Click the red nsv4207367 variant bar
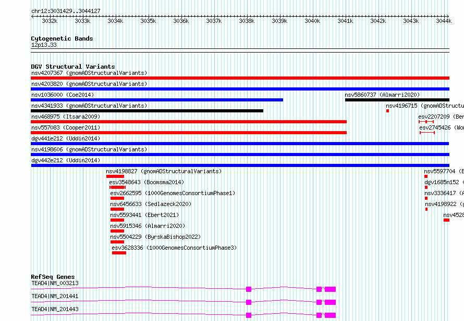The width and height of the screenshot is (464, 321). 240,78
